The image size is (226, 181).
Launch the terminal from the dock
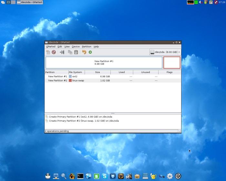[x=80, y=176]
